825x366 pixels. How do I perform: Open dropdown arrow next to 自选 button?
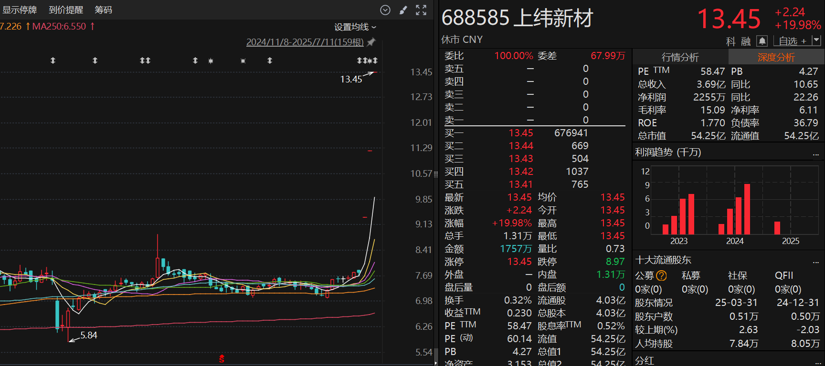(816, 41)
